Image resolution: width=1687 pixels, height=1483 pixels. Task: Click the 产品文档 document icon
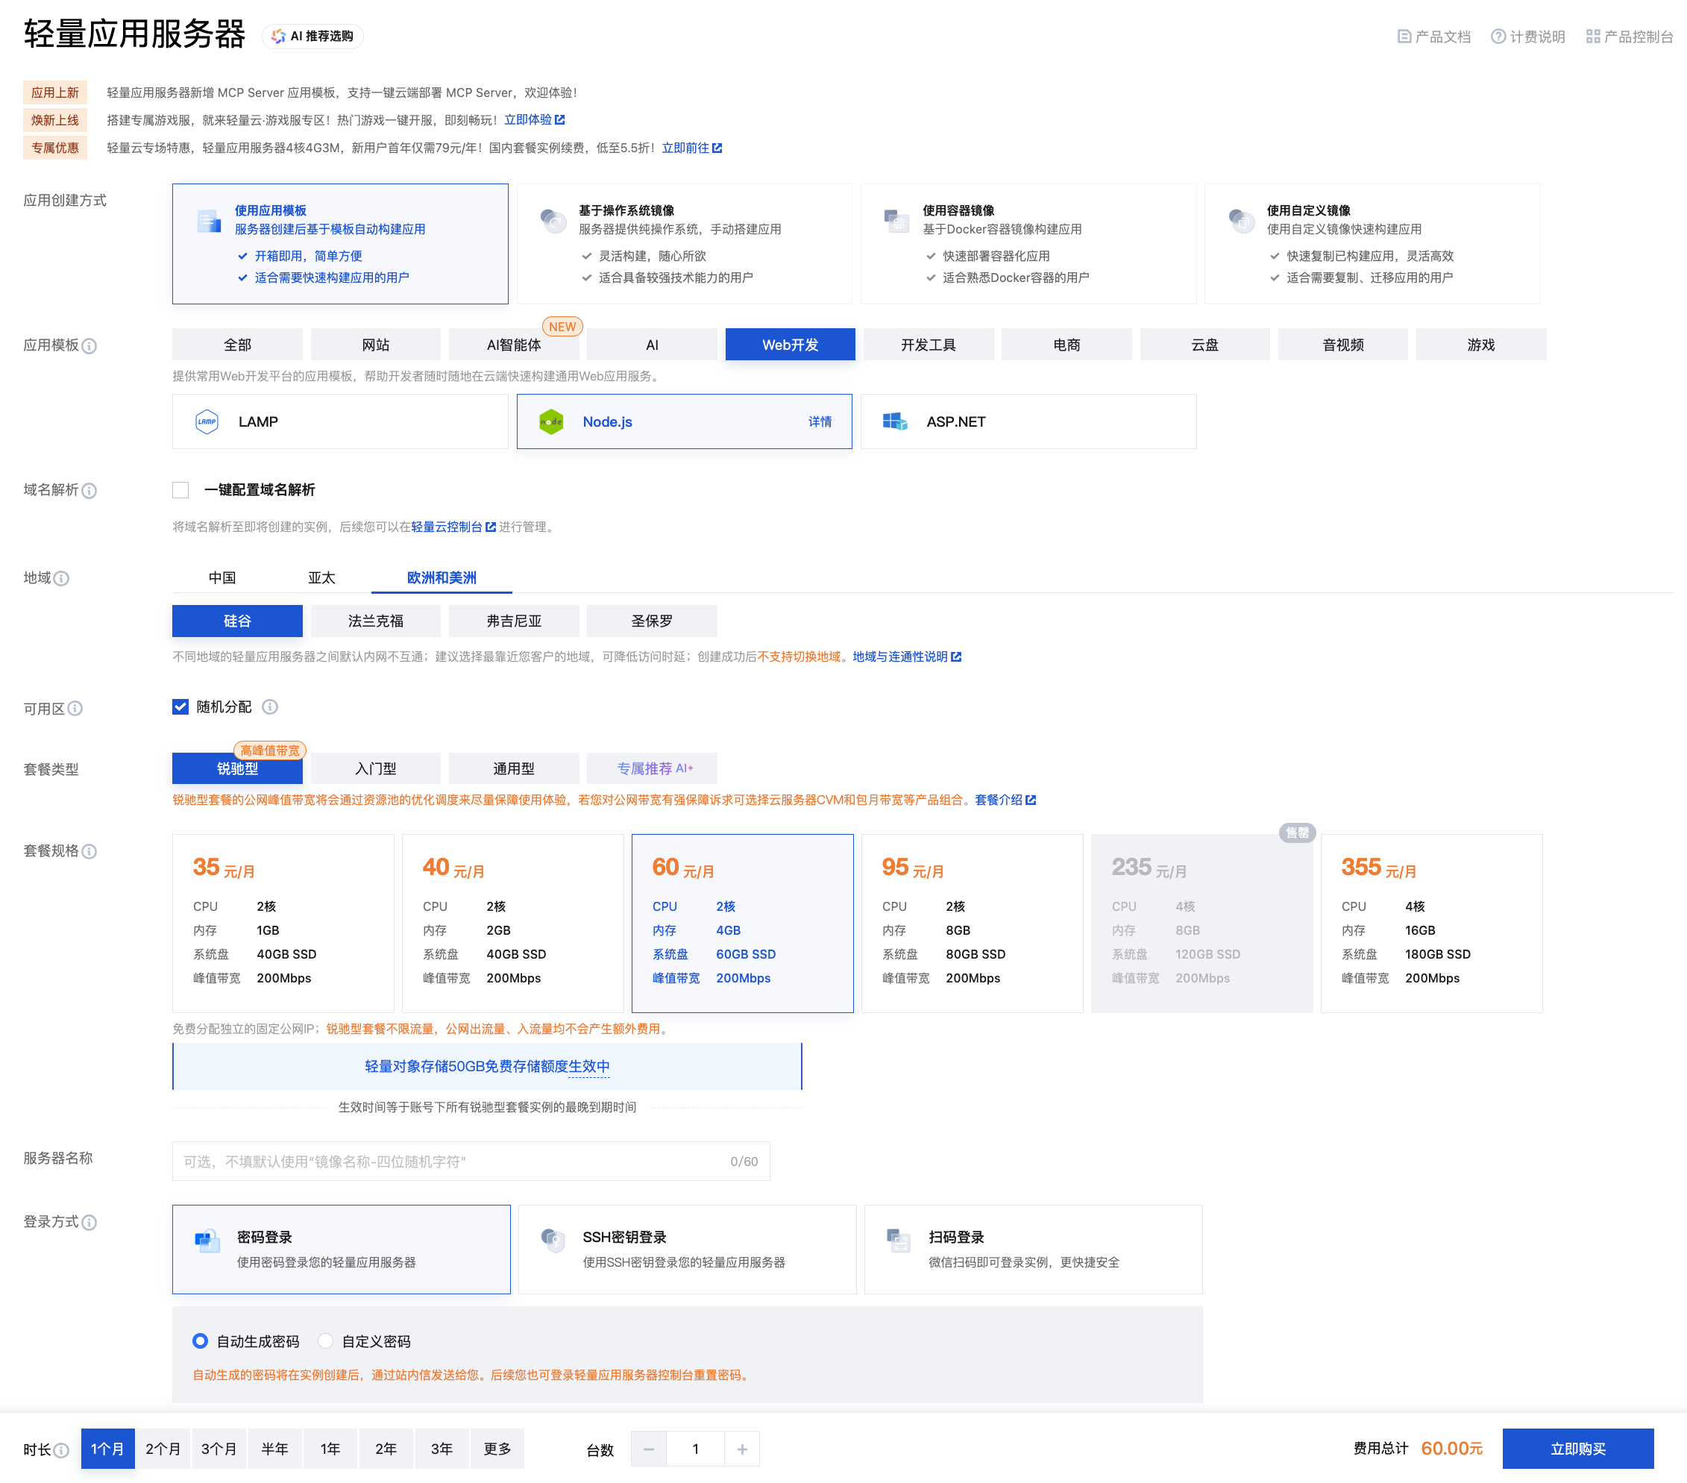tap(1404, 37)
